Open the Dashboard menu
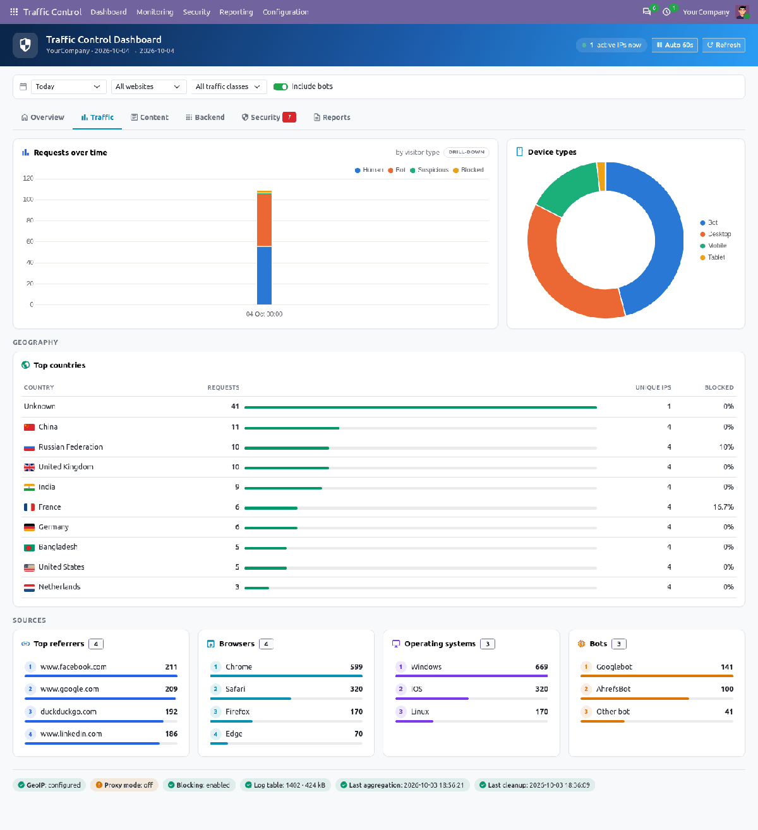This screenshot has height=830, width=758. click(x=109, y=12)
